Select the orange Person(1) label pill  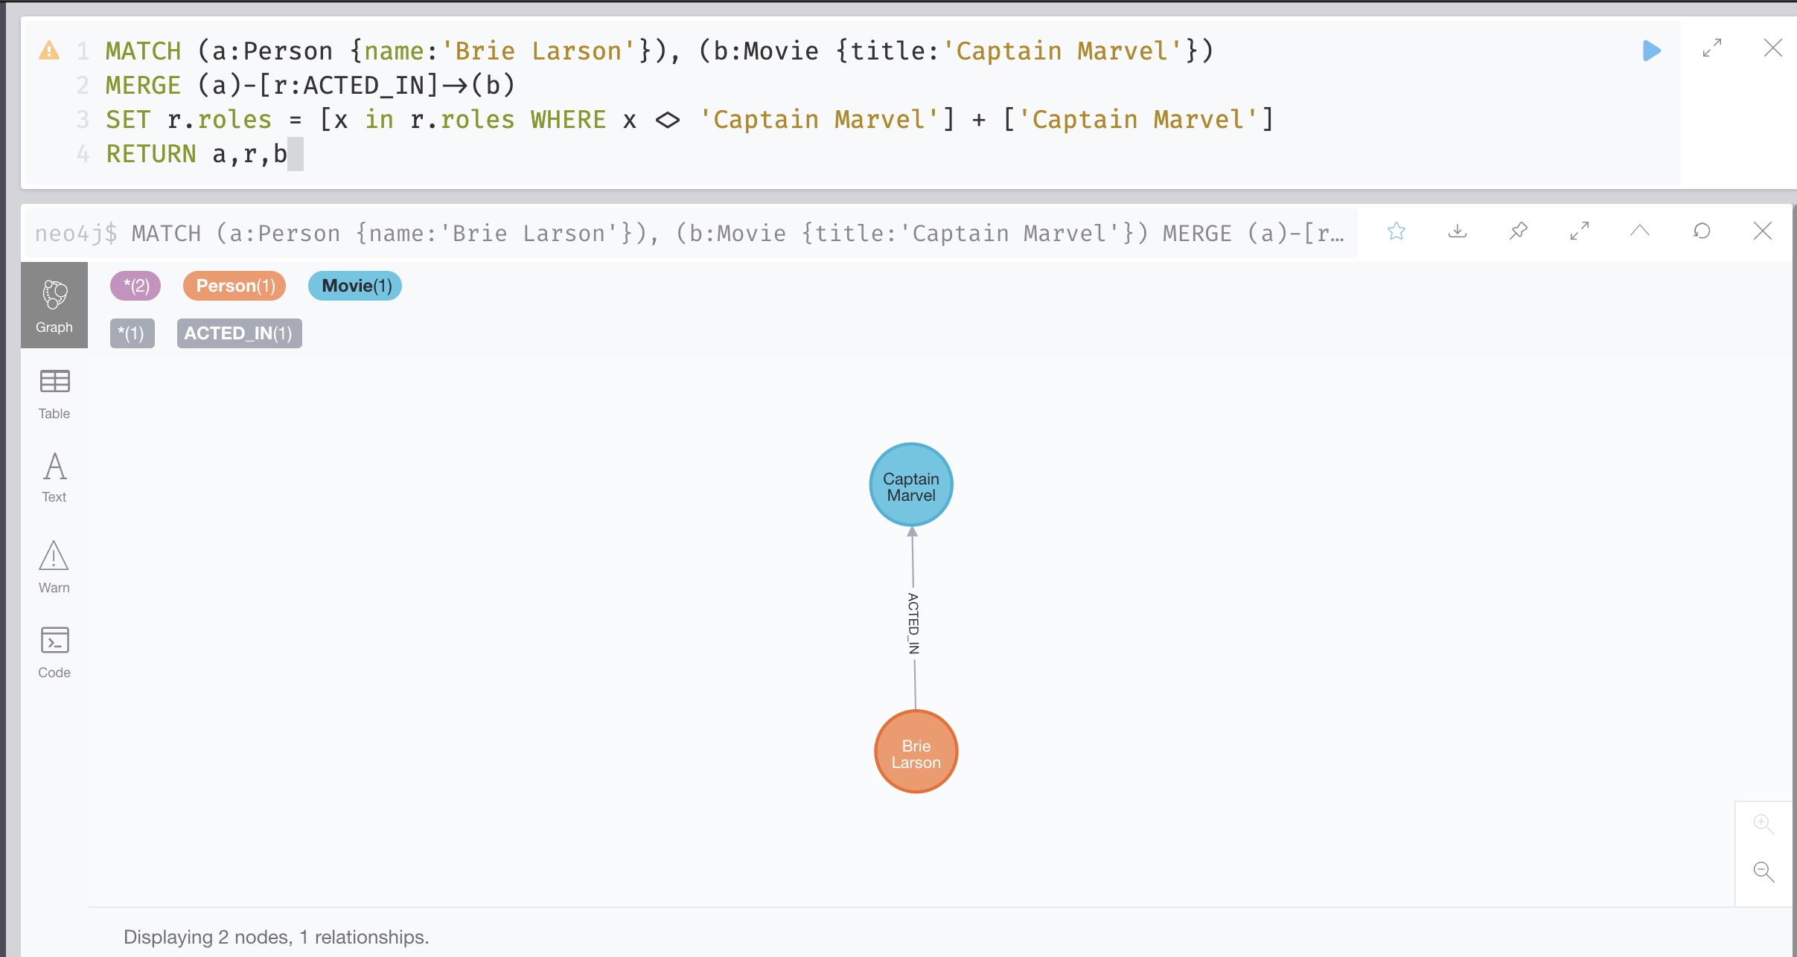click(234, 286)
